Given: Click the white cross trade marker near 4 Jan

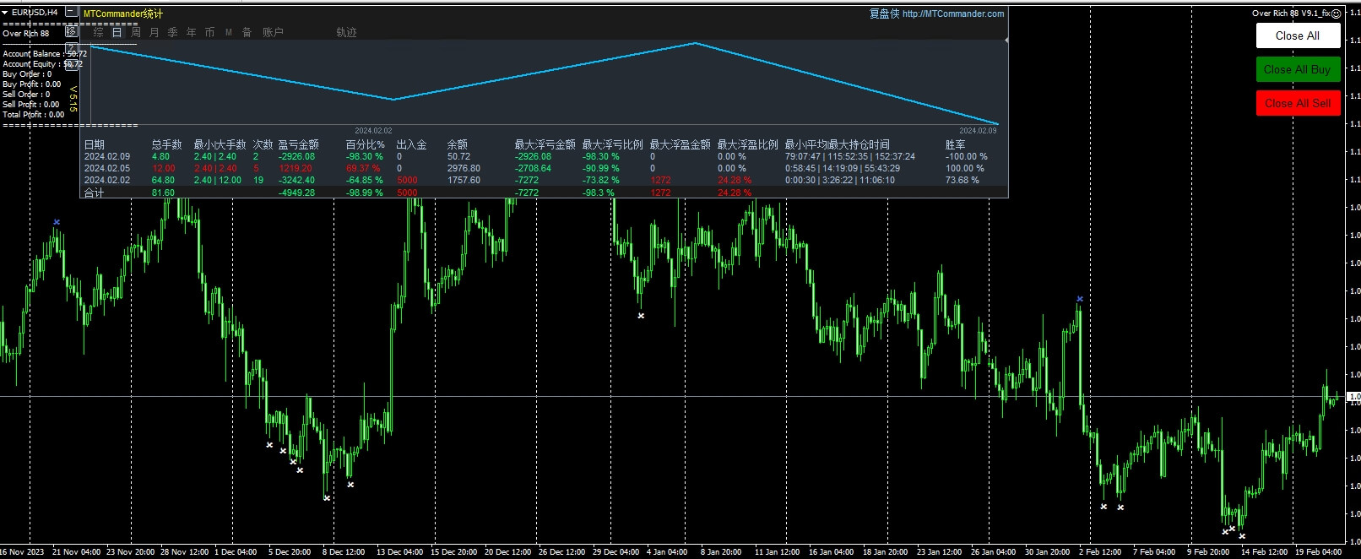Looking at the screenshot, I should pos(641,316).
